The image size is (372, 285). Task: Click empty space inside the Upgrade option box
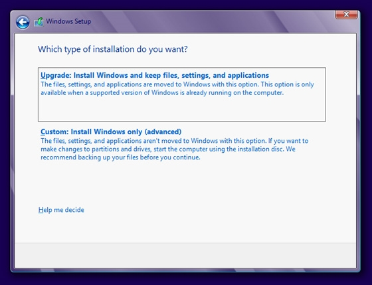(x=182, y=109)
